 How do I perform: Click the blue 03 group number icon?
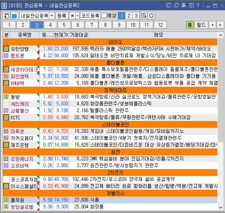point(14,16)
